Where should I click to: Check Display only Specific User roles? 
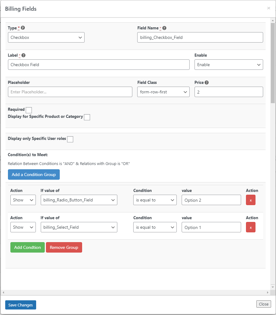coord(70,139)
